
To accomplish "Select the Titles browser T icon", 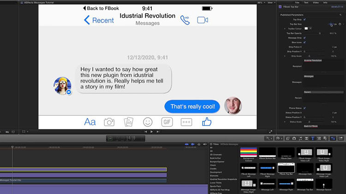I will [x=313, y=138].
